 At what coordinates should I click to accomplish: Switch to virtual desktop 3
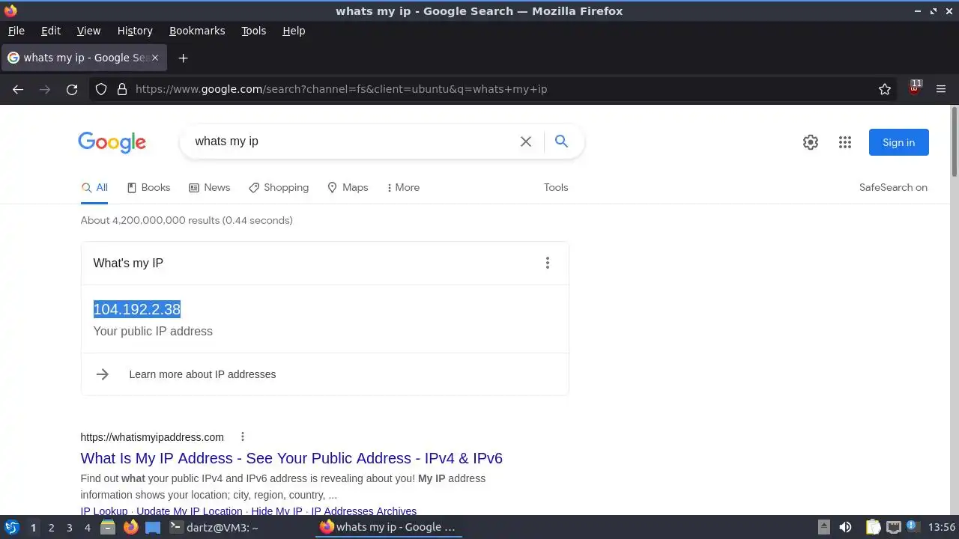(69, 527)
